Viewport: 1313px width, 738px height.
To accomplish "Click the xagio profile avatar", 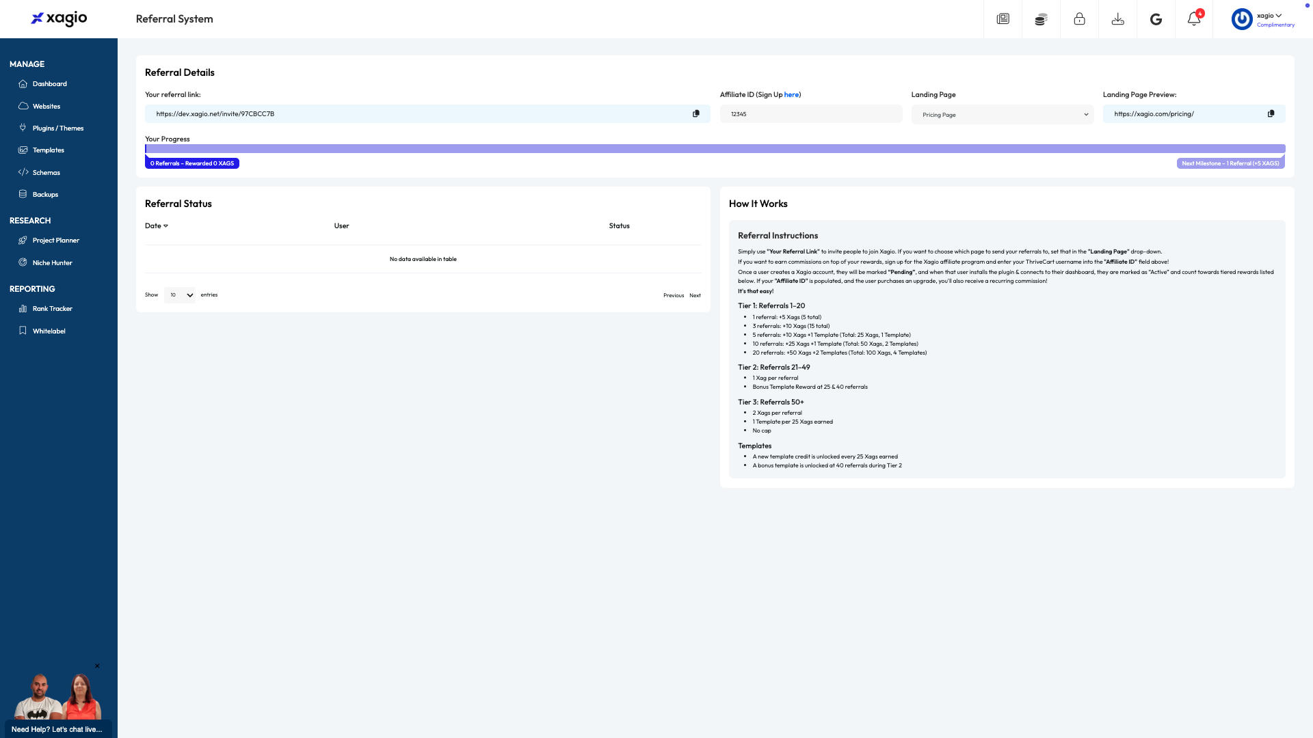I will [1242, 19].
